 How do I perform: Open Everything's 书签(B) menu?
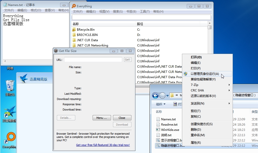(x=131, y=12)
